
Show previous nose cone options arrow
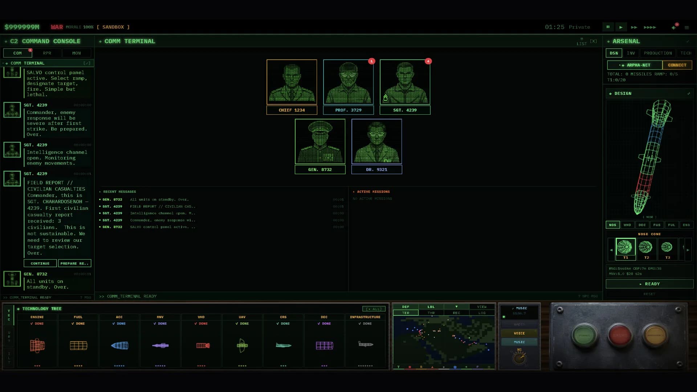click(611, 250)
